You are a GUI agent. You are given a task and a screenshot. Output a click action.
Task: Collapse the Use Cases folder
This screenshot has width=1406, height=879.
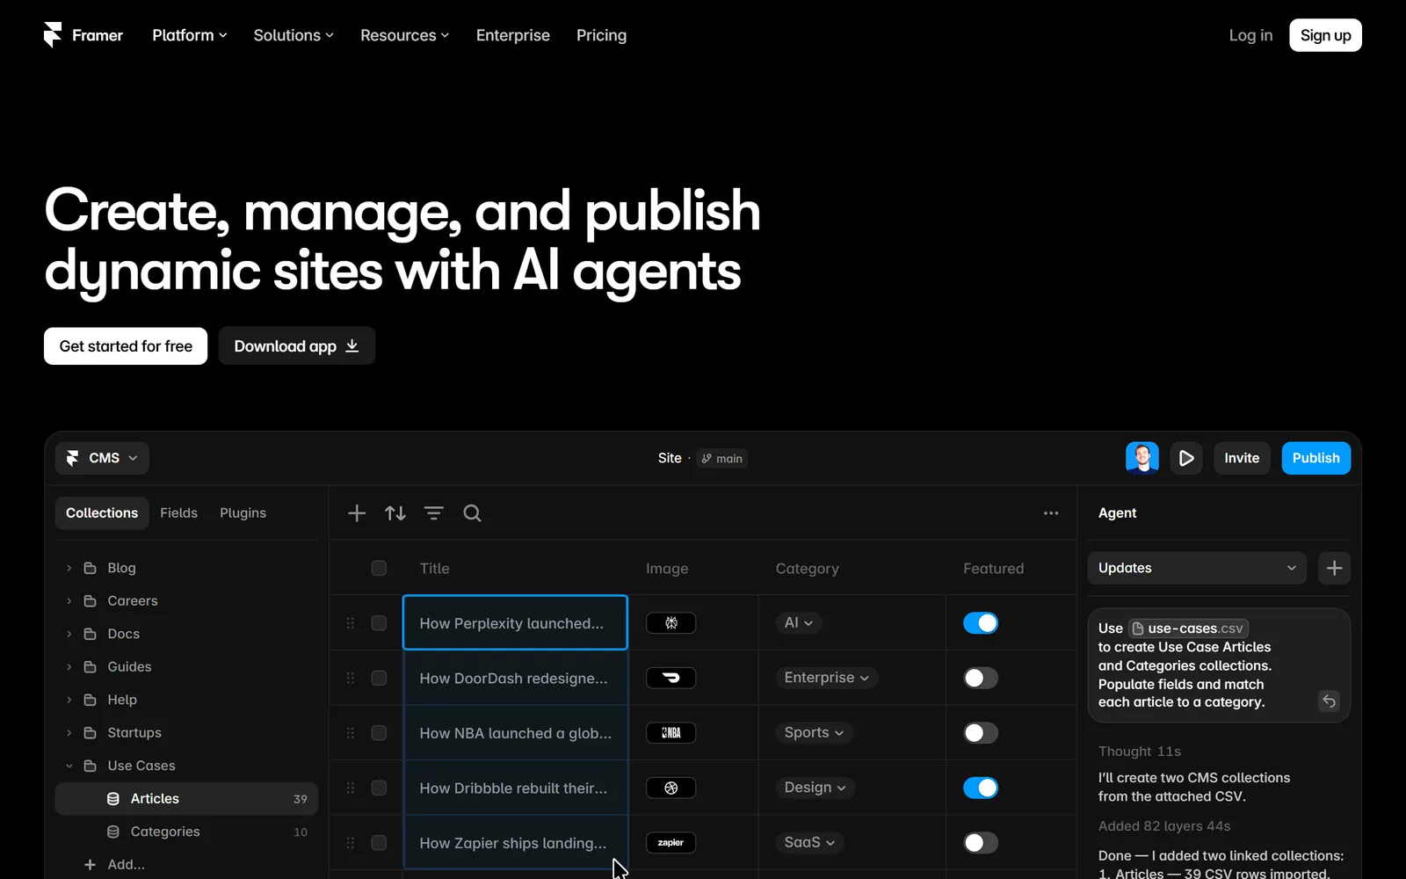(69, 766)
